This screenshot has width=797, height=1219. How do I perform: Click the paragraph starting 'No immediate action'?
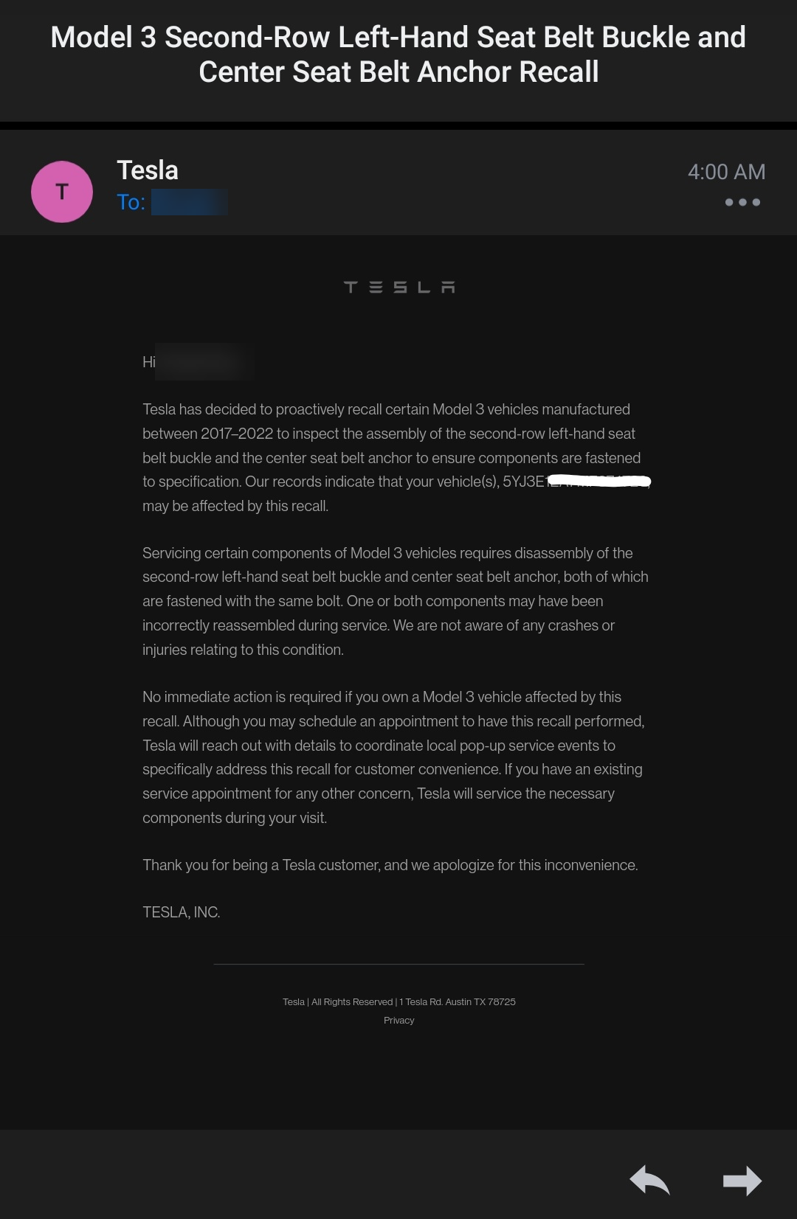point(393,757)
